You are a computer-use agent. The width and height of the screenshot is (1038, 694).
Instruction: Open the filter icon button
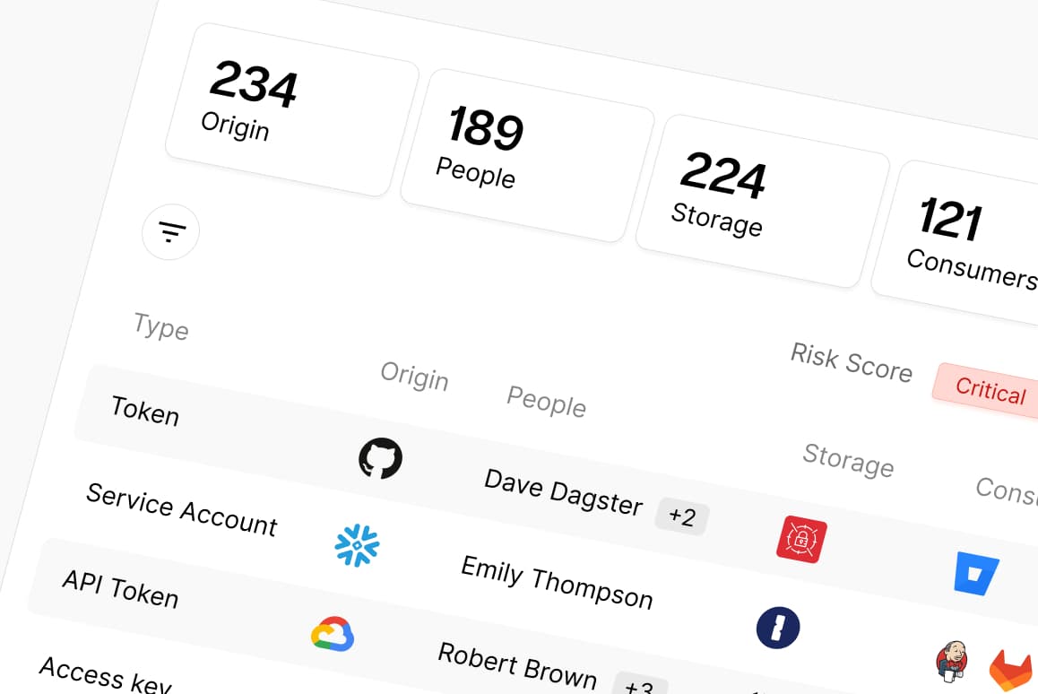click(x=171, y=231)
